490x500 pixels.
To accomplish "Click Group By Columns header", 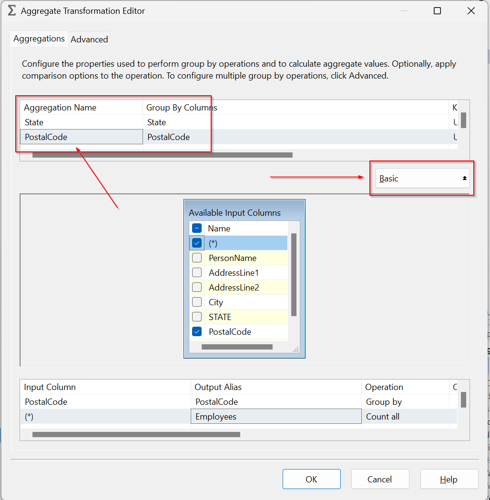I will (x=295, y=108).
